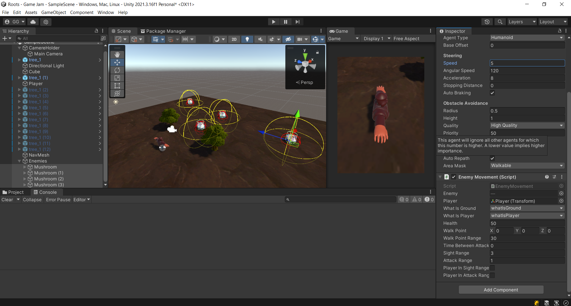Disable the Enemy Movement script checkbox
Screen dimensions: 571x306
[454, 177]
